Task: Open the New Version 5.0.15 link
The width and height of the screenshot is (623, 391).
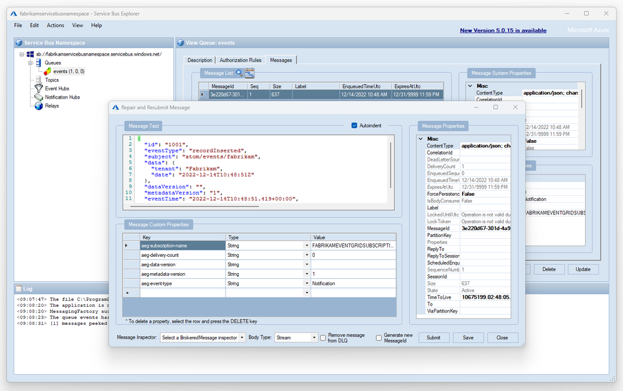Action: [503, 30]
